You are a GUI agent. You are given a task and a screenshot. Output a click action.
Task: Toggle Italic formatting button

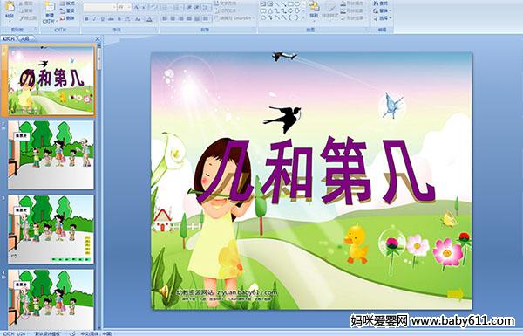(95, 19)
